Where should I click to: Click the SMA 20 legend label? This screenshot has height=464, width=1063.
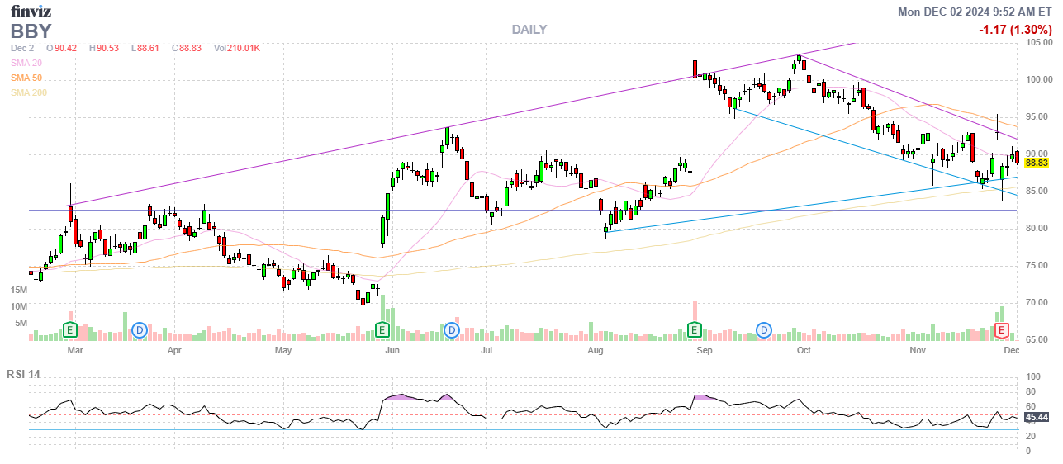point(26,63)
